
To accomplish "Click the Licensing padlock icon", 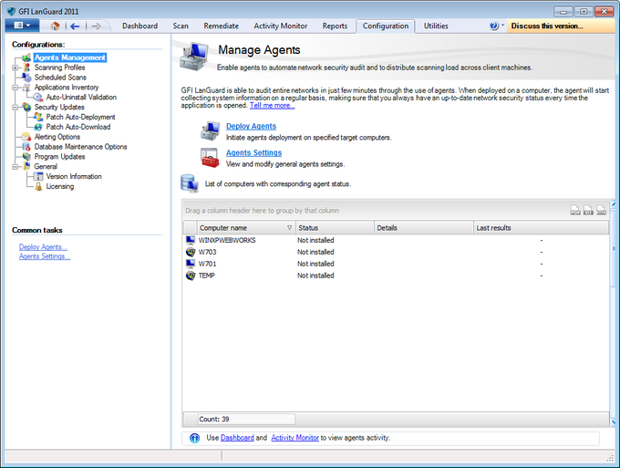I will pyautogui.click(x=38, y=186).
